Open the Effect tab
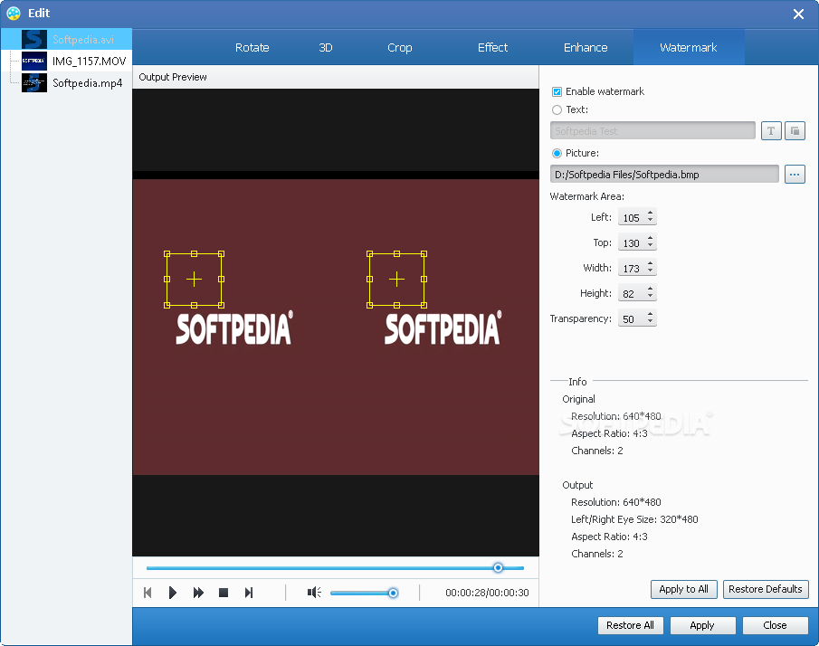The image size is (819, 646). 492,48
